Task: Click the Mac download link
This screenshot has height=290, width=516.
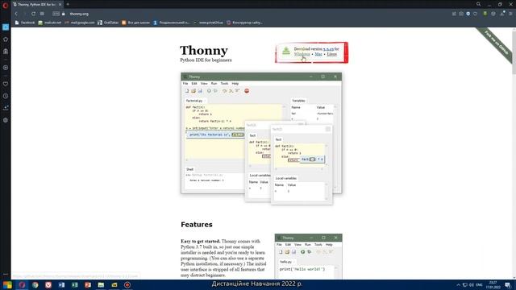Action: click(x=318, y=54)
